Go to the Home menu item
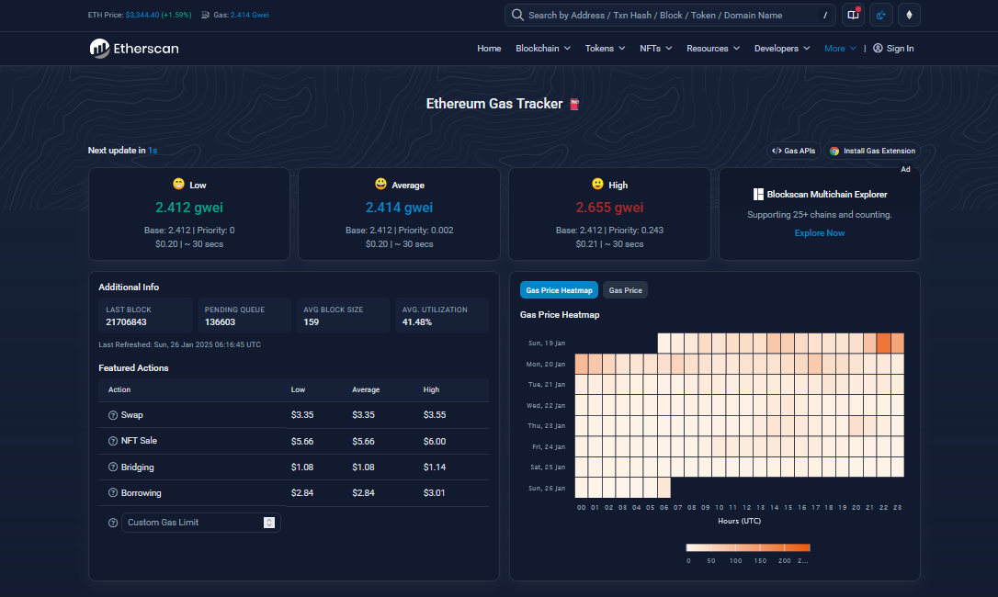 point(489,49)
